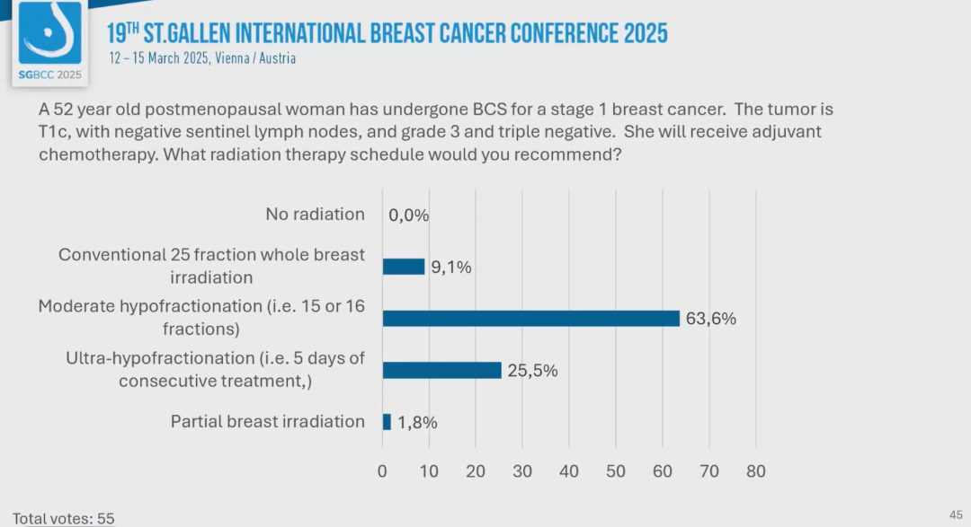Click the 'Total votes: 55' text
971x527 pixels.
coord(64,518)
